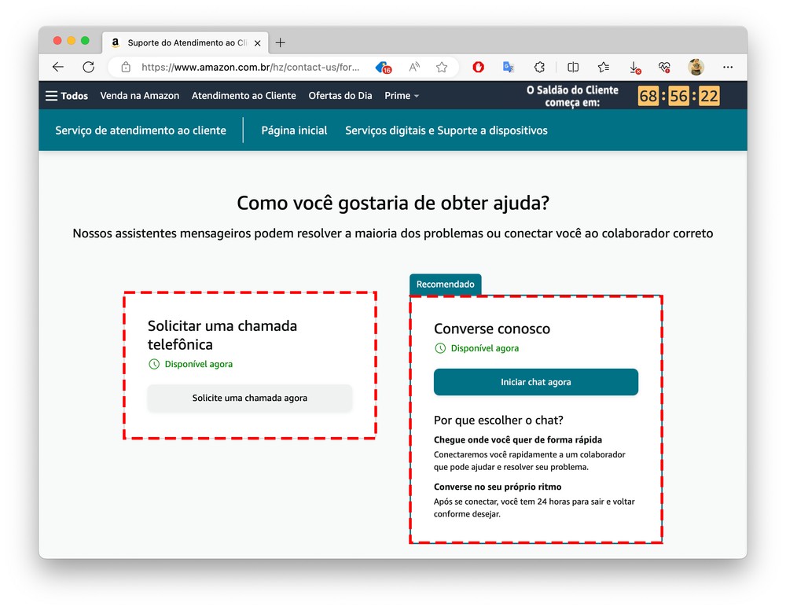Image resolution: width=786 pixels, height=610 pixels.
Task: Open Atendimento ao Cliente in the nav bar
Action: pyautogui.click(x=244, y=96)
